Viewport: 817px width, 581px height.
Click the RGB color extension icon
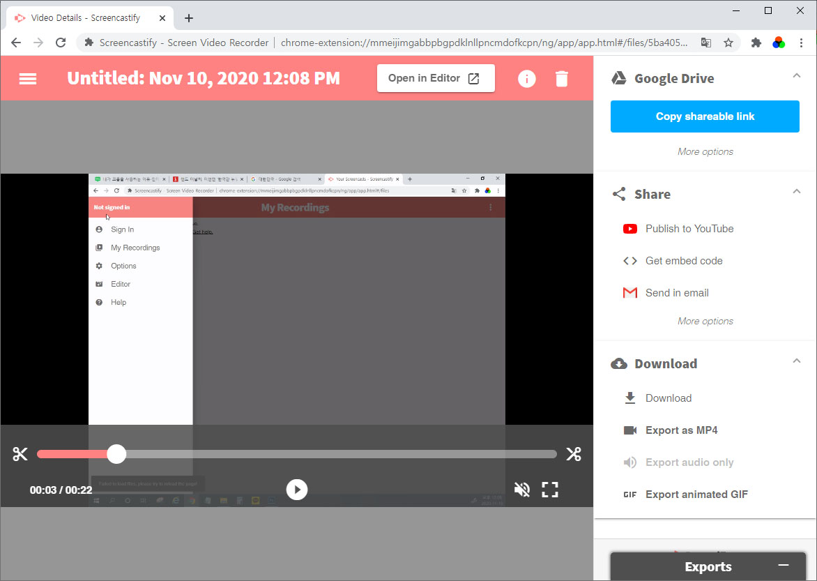[x=779, y=43]
